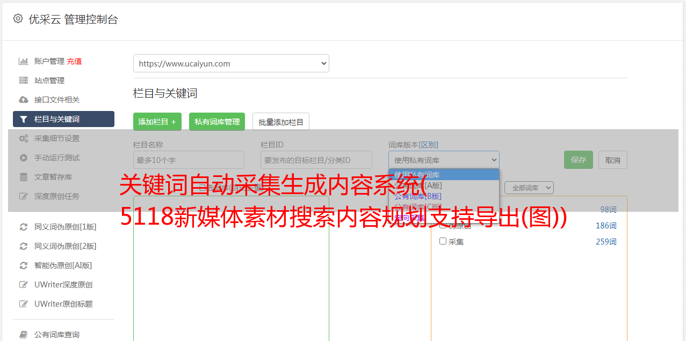686x341 pixels.
Task: Open the 全部词库 filter dropdown
Action: tap(529, 188)
